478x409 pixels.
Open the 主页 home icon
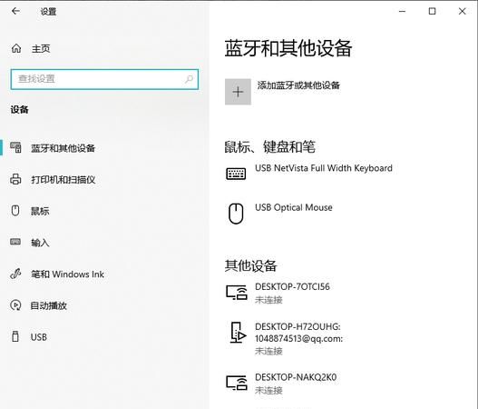(16, 48)
